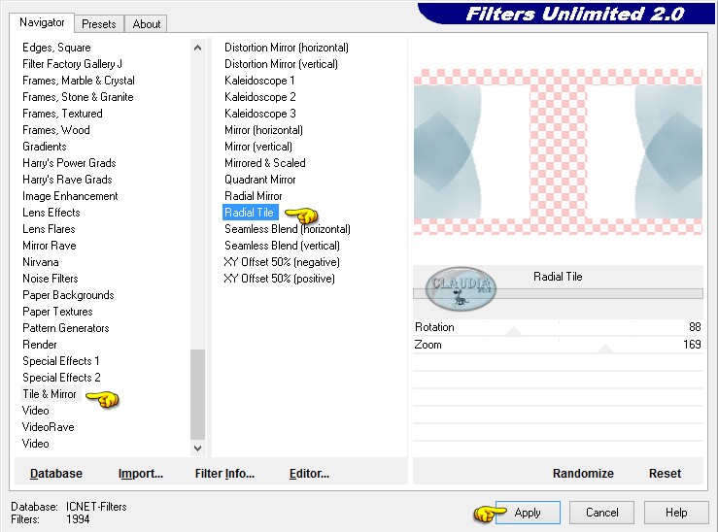
Task: Cancel the Filters Unlimited dialog
Action: tap(601, 513)
